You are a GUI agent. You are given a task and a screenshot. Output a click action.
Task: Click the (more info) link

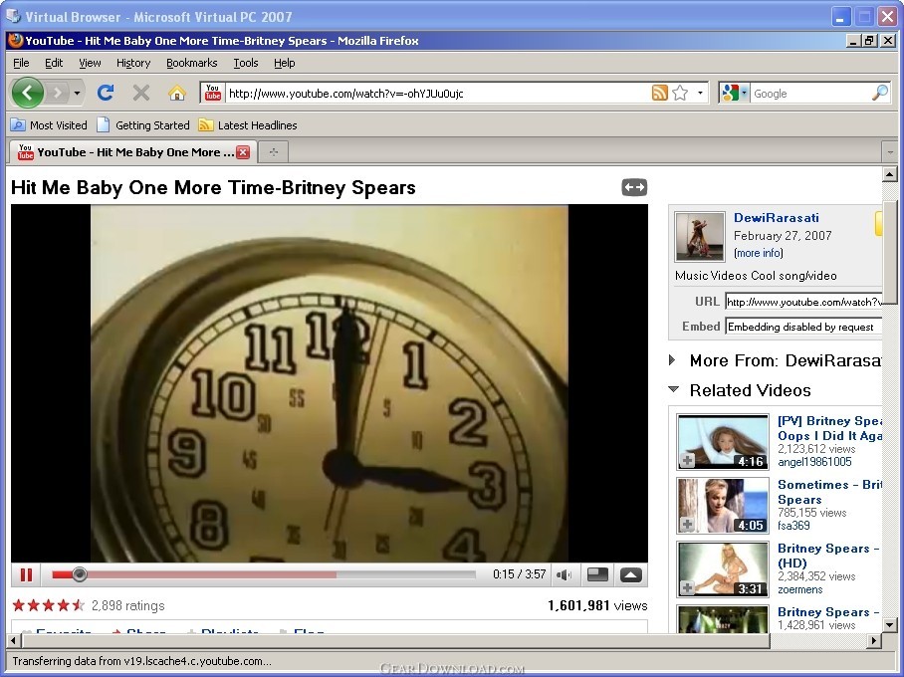758,253
